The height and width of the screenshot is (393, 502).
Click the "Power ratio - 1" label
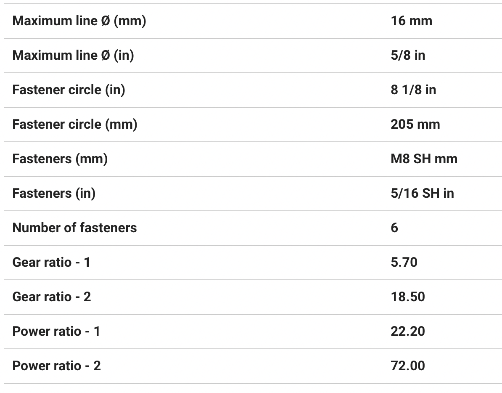pos(56,331)
